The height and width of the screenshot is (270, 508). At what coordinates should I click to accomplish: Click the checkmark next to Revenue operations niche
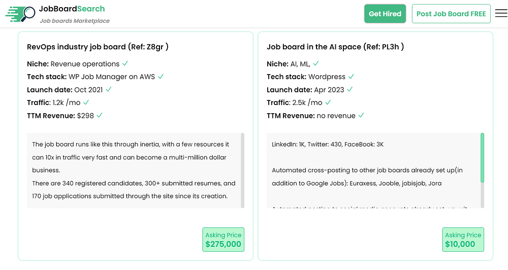click(125, 63)
